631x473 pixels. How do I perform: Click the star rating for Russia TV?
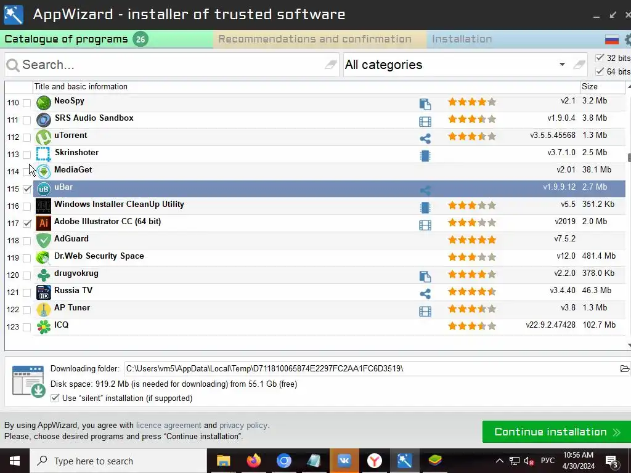(x=471, y=291)
